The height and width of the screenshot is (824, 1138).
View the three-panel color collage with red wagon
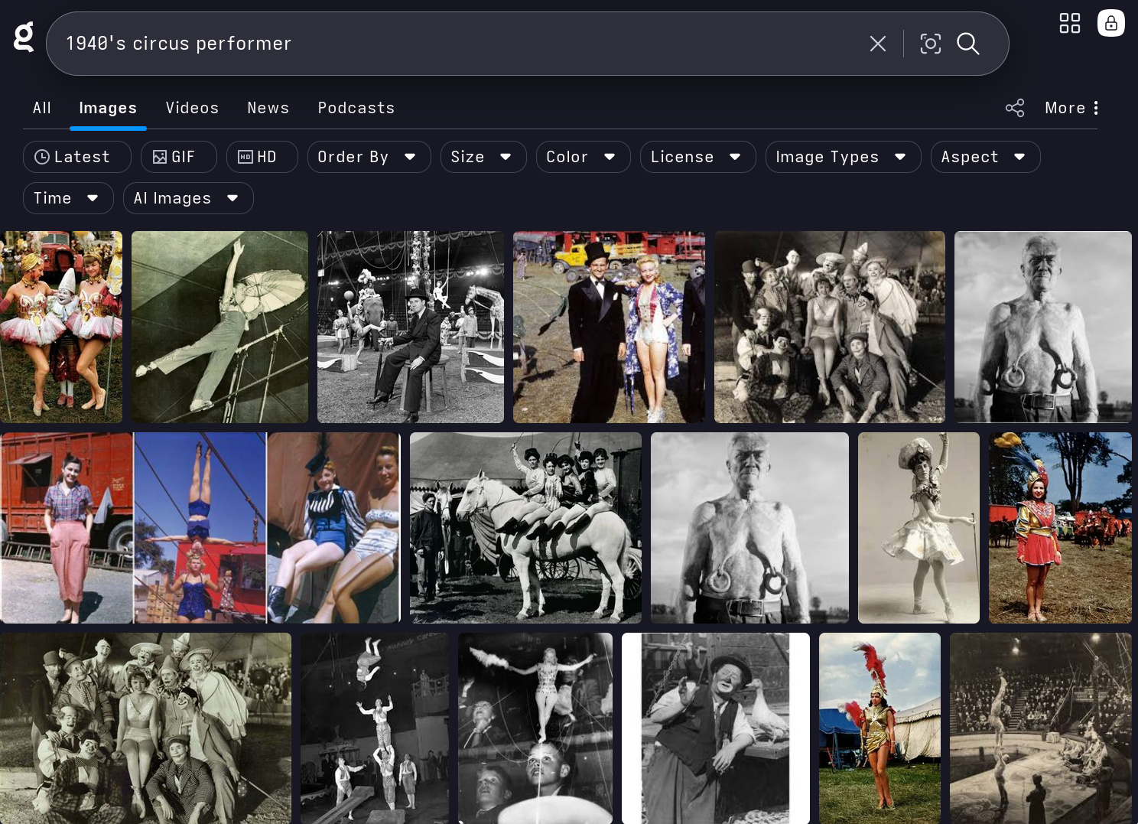tap(200, 528)
